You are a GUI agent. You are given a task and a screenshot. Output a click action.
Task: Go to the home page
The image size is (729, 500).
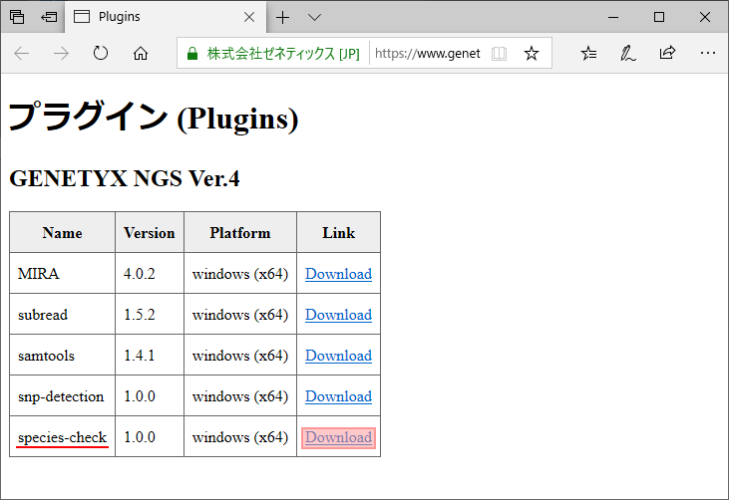tap(141, 54)
